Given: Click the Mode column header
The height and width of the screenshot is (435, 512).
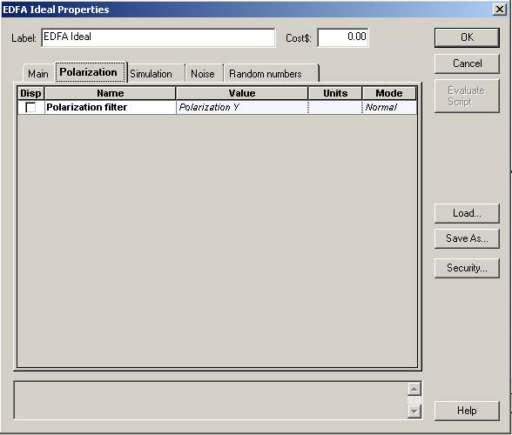Looking at the screenshot, I should [389, 93].
